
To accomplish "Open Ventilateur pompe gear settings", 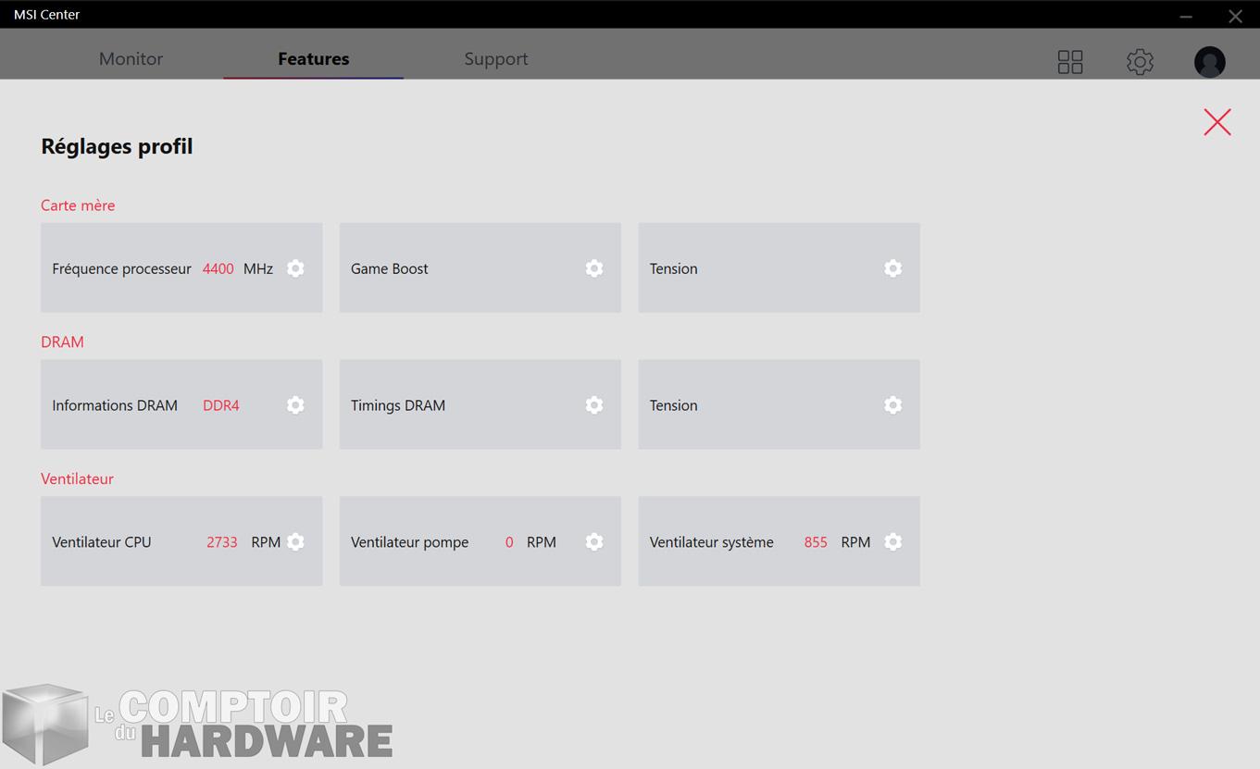I will pyautogui.click(x=594, y=542).
